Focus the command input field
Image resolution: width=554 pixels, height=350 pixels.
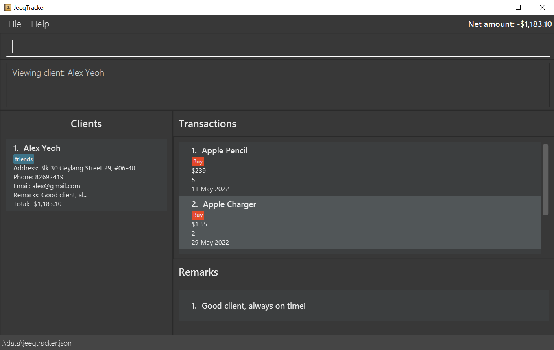[x=278, y=46]
